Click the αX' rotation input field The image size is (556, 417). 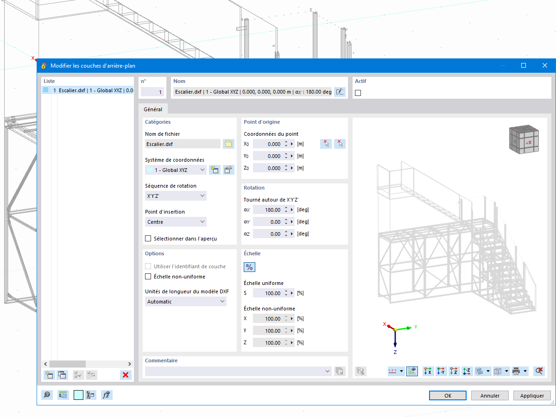pos(268,210)
